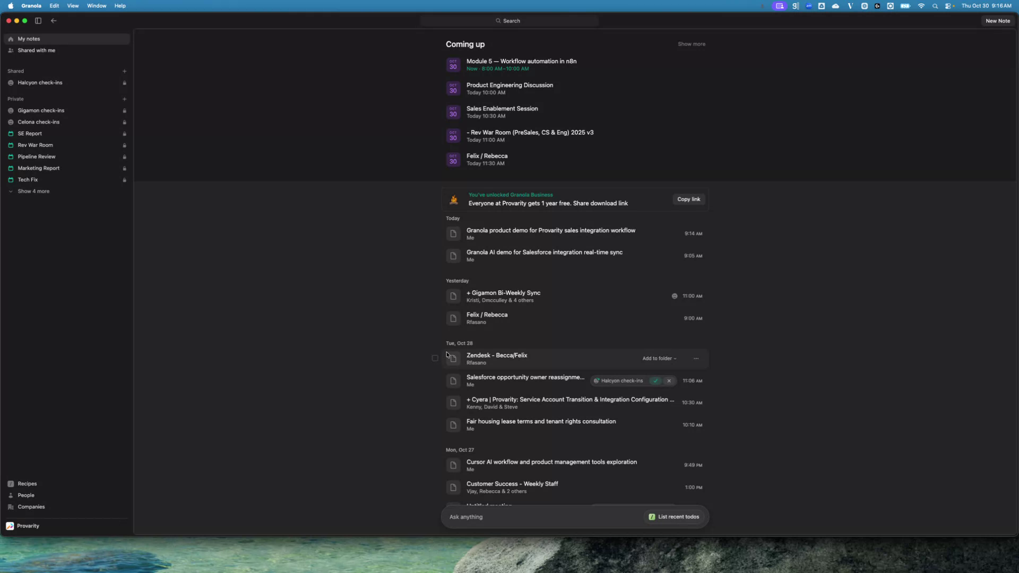Screen dimensions: 1019x573
Task: Open the Recipes sidebar icon
Action: [11, 484]
